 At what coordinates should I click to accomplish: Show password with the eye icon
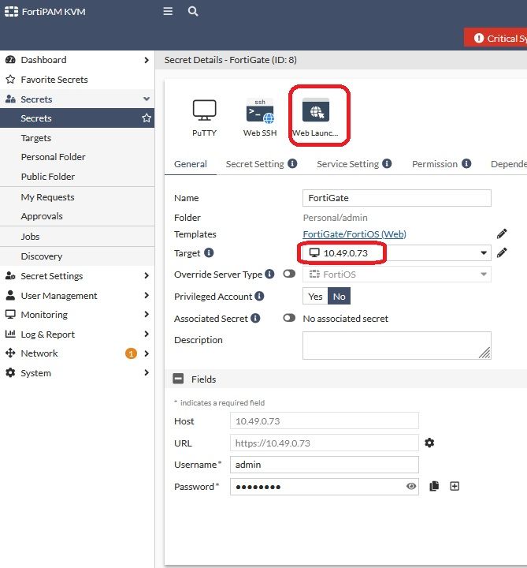tap(411, 486)
